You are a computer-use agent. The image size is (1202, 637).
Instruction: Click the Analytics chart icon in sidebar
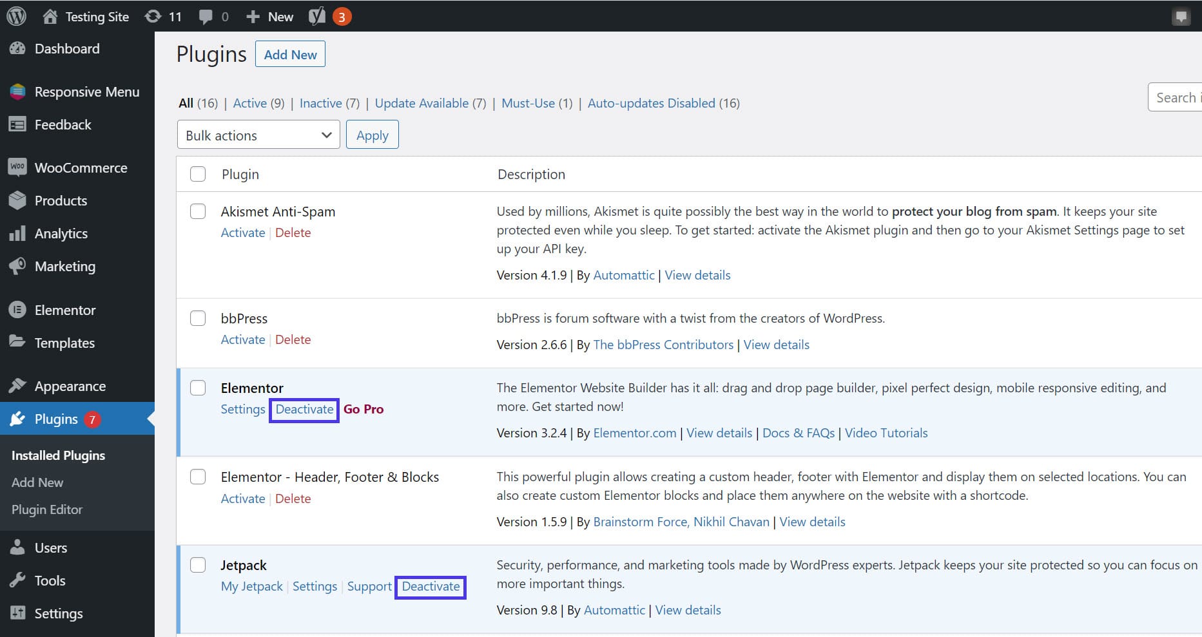(19, 233)
